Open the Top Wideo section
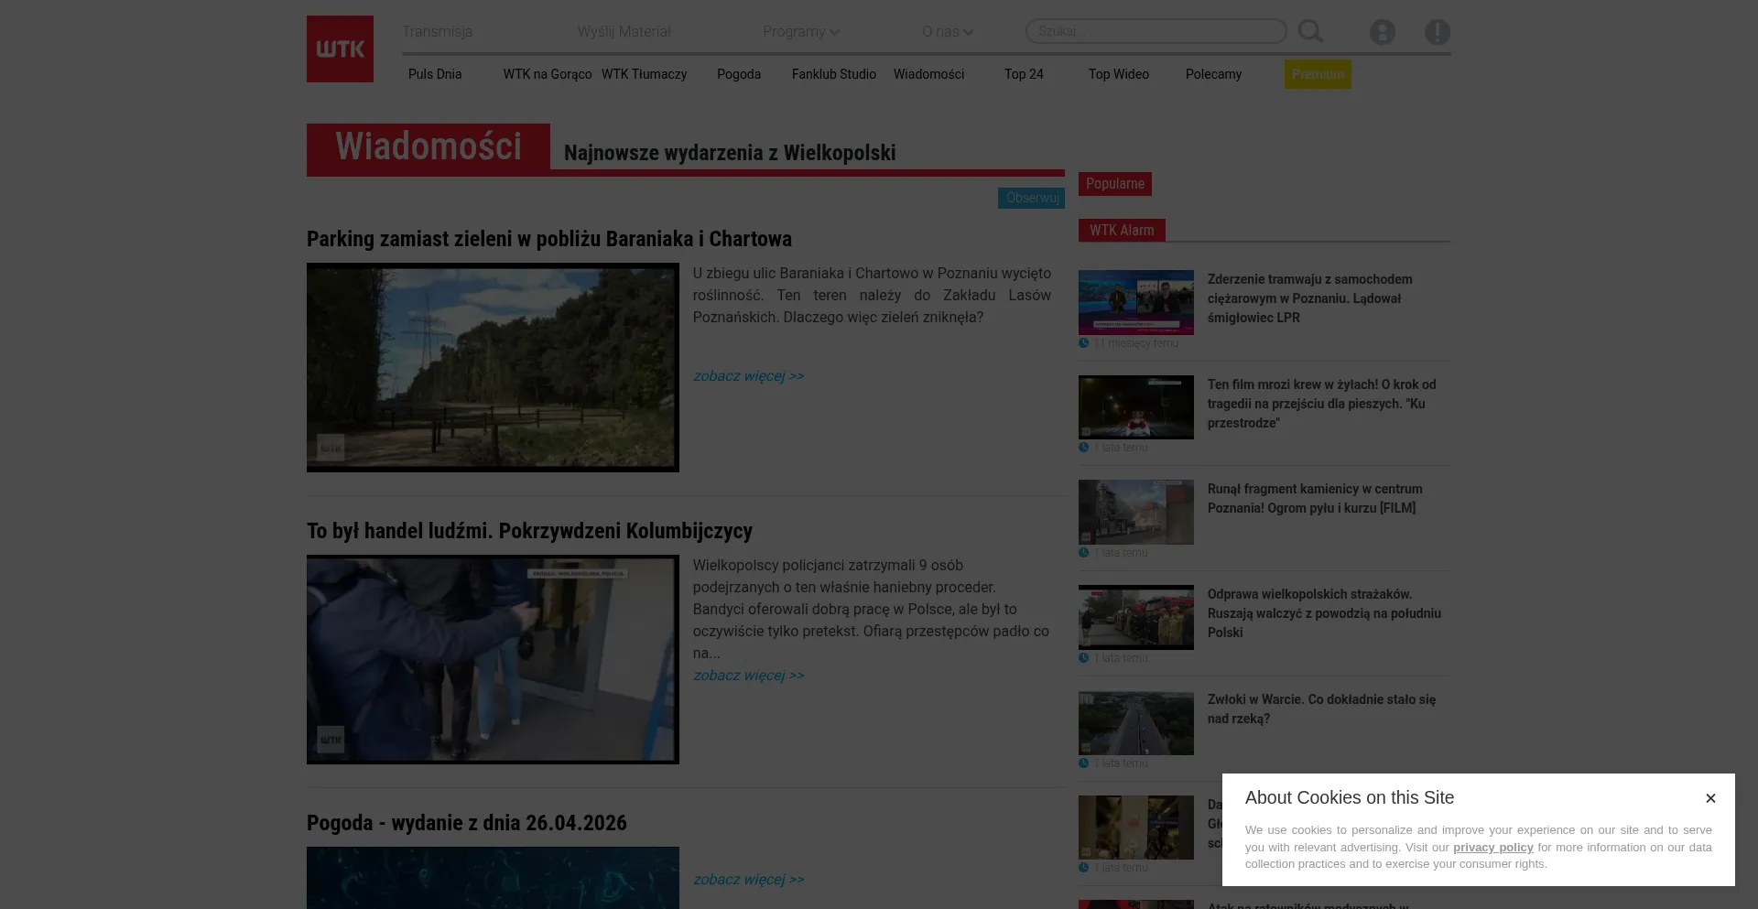Image resolution: width=1758 pixels, height=909 pixels. [1119, 74]
